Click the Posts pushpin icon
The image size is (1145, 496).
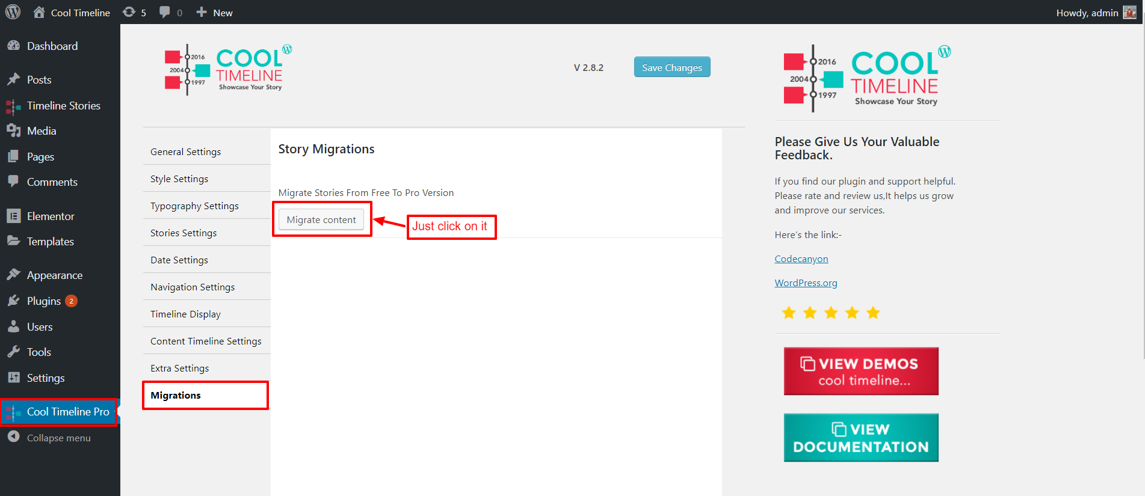coord(13,79)
